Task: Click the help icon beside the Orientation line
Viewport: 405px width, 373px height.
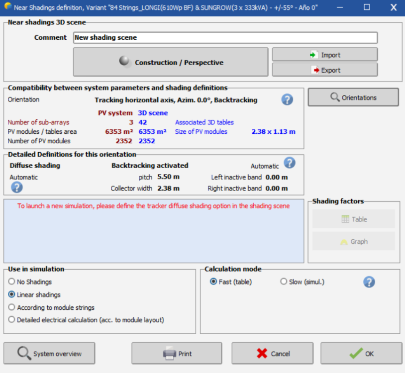Action: pos(287,99)
